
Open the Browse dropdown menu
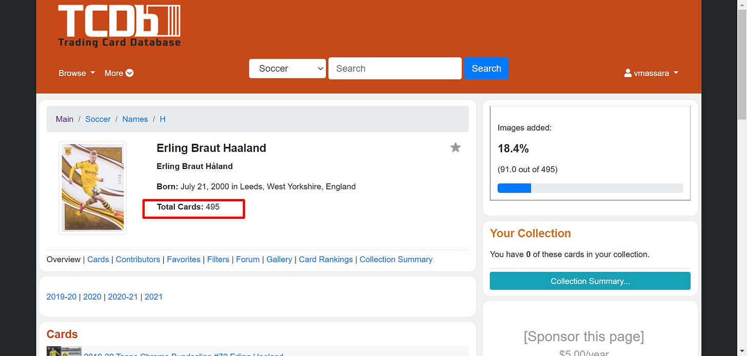click(x=77, y=73)
